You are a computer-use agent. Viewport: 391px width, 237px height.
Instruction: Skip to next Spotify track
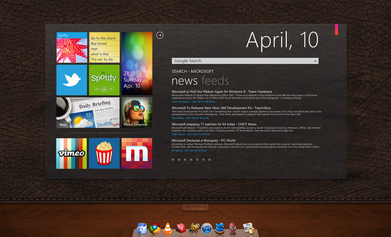coord(111,89)
